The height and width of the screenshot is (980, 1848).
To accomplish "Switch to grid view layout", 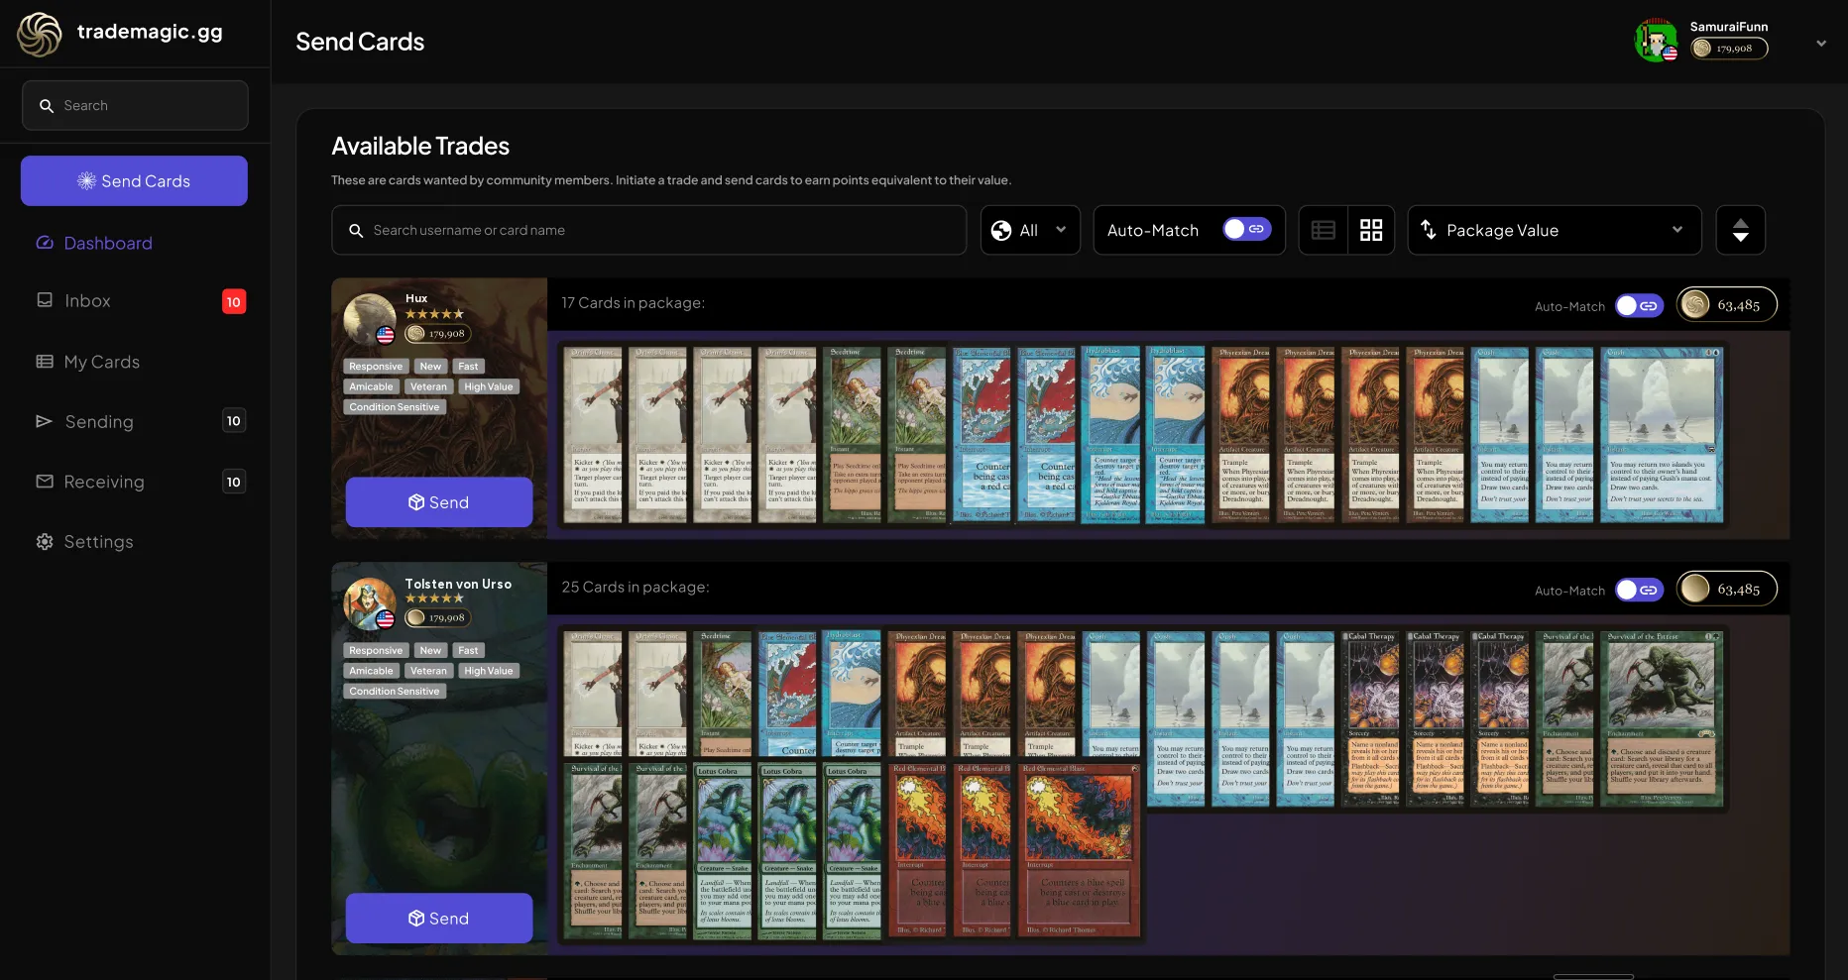I will pos(1371,230).
